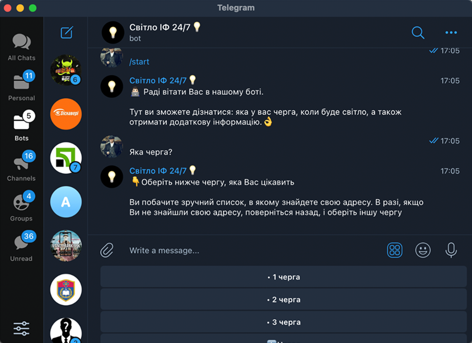Image resolution: width=472 pixels, height=343 pixels.
Task: Open filter settings sliders icon
Action: [21, 328]
